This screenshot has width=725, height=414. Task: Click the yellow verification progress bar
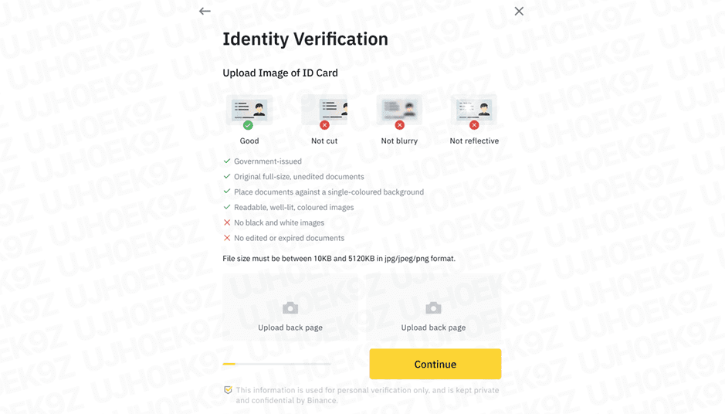coord(229,364)
